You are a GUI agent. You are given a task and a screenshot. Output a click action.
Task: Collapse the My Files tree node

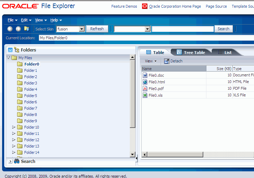click(8, 57)
